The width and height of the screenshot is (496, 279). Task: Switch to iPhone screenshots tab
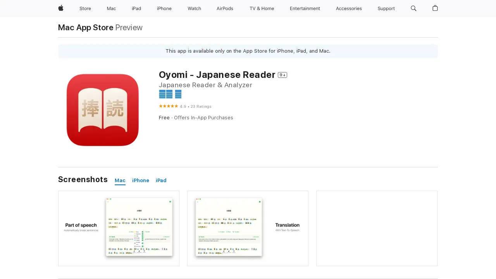[x=141, y=181]
